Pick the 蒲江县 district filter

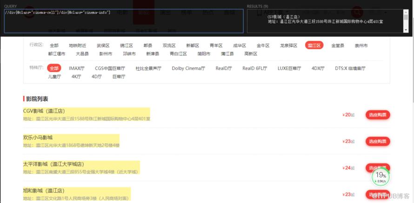227,54
